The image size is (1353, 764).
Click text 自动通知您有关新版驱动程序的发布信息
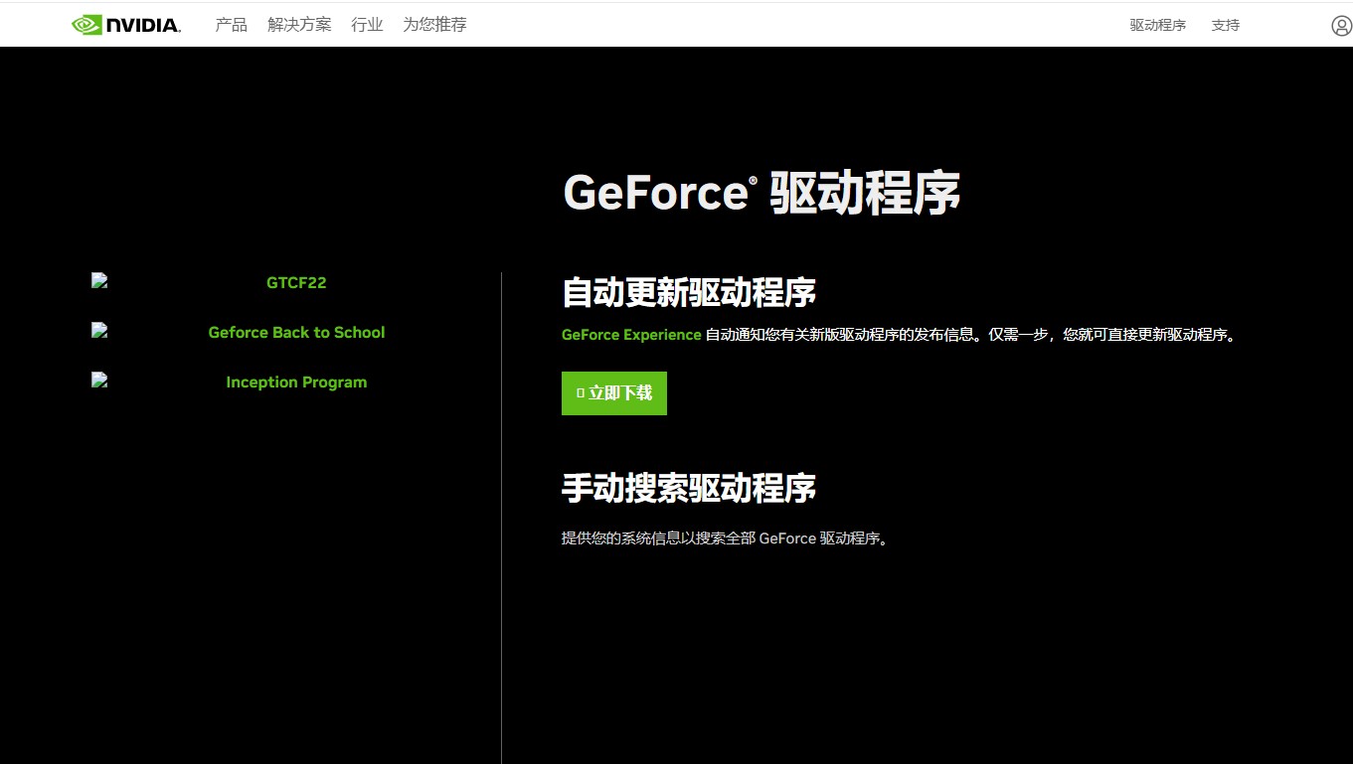pyautogui.click(x=840, y=335)
